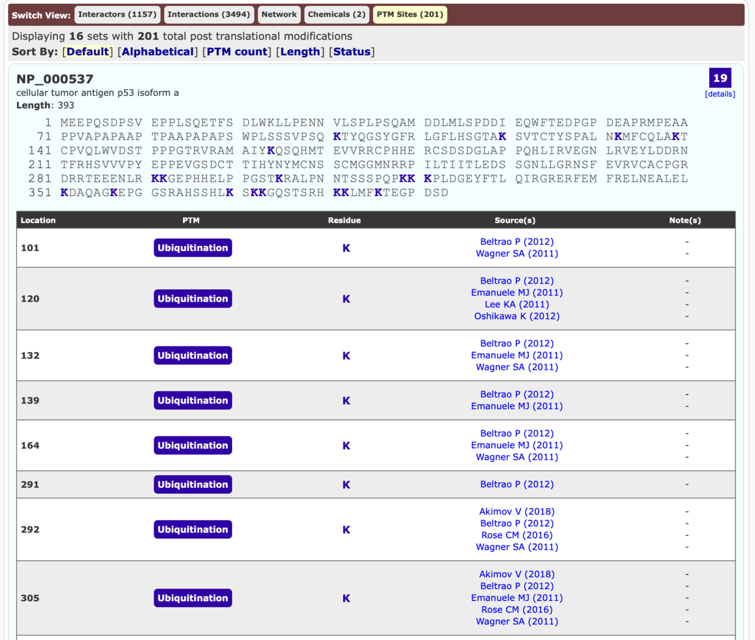Sort PTM sets by Alphabetical order
755x640 pixels.
pos(158,52)
